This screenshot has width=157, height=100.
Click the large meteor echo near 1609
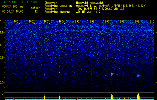coord(138,76)
